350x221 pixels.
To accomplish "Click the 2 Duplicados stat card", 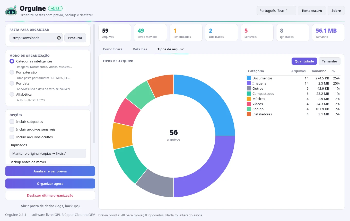I will pyautogui.click(x=222, y=33).
